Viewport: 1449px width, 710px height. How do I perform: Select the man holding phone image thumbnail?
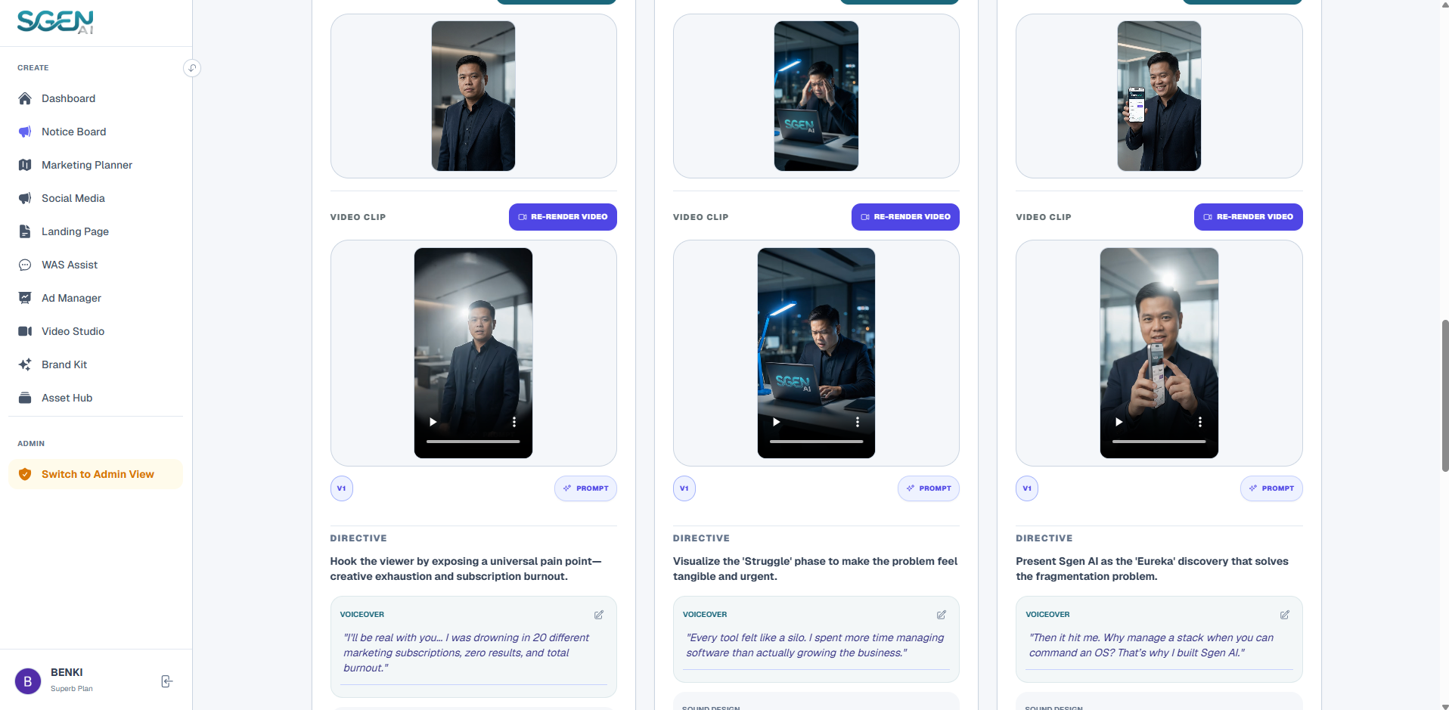[1159, 96]
